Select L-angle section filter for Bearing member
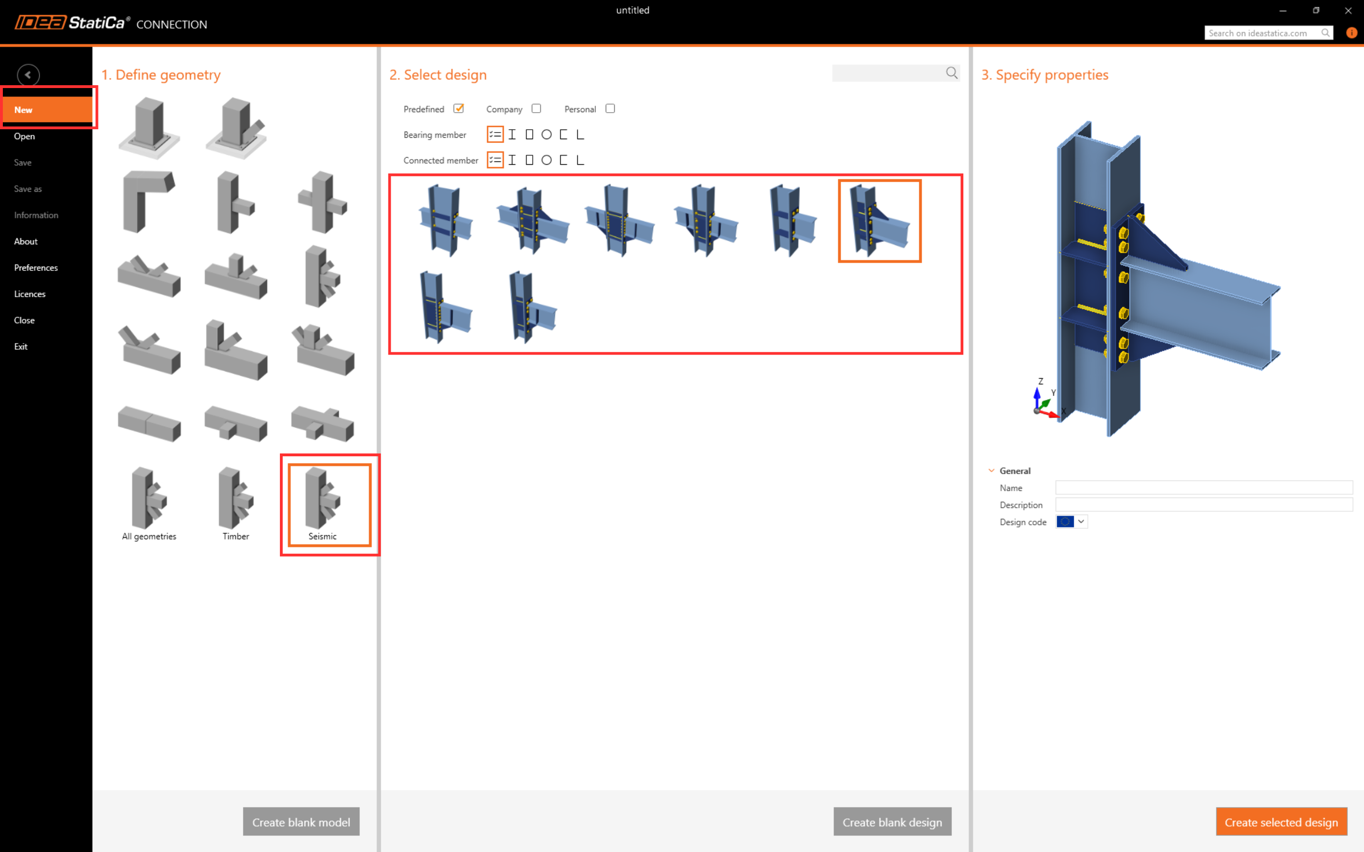 [x=580, y=135]
